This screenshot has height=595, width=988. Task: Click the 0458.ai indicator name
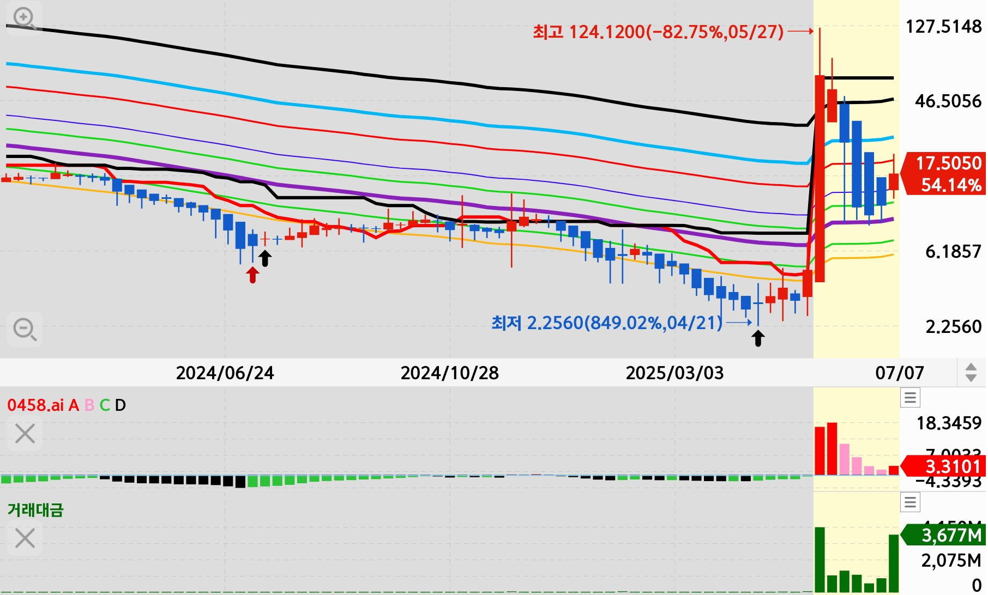[x=35, y=405]
